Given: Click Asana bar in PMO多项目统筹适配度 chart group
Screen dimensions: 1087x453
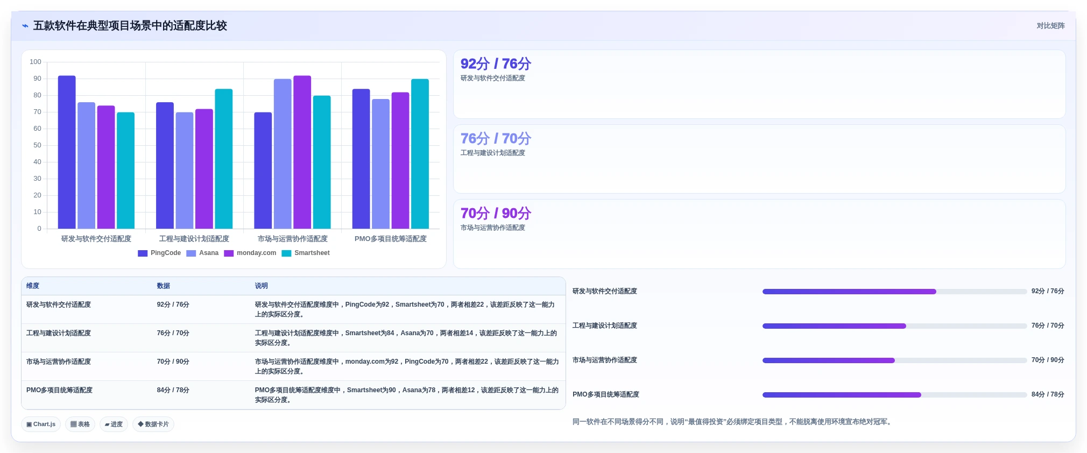Looking at the screenshot, I should click(381, 164).
